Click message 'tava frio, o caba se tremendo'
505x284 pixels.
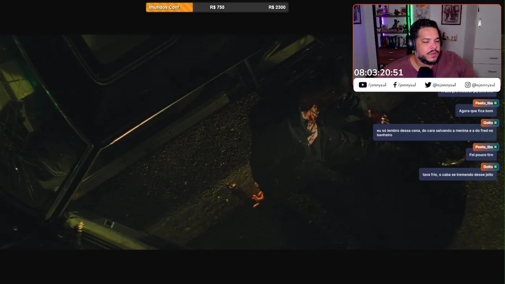(458, 174)
